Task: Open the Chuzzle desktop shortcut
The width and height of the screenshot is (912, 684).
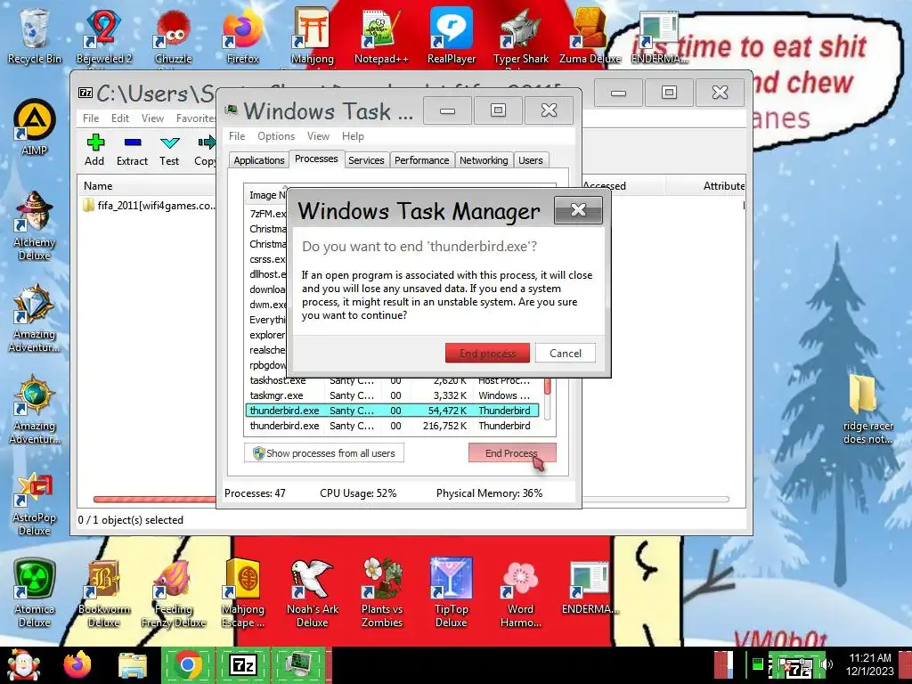Action: point(173,36)
